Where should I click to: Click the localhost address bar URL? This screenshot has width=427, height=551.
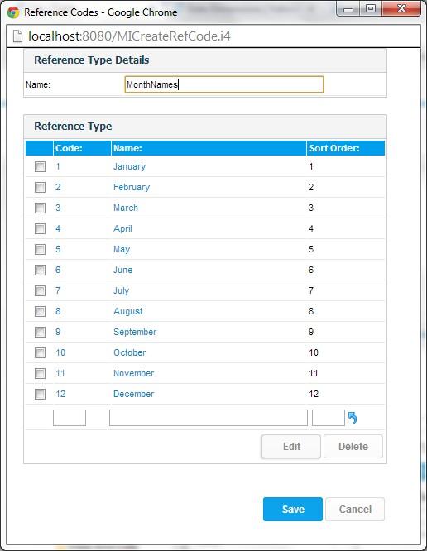click(129, 36)
